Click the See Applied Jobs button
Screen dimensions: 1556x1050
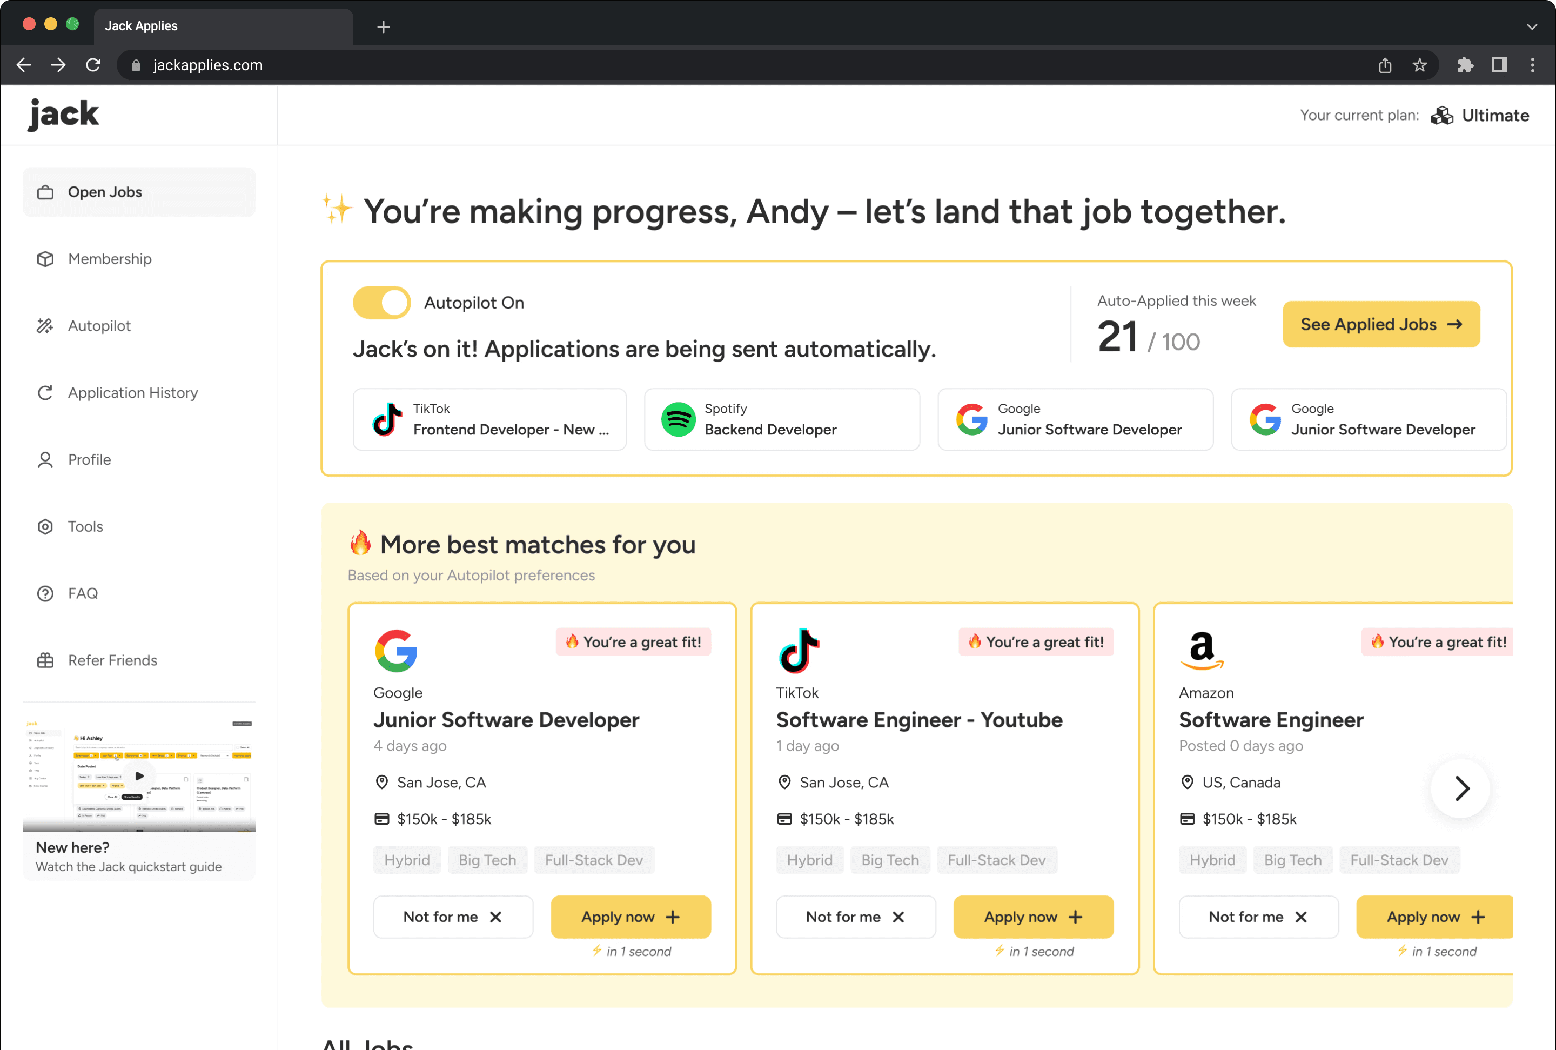1380,324
